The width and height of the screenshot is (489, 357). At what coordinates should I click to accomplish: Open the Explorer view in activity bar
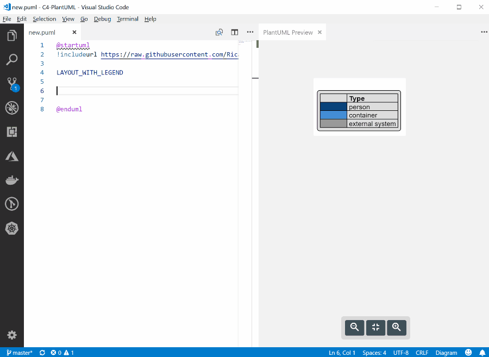coord(11,36)
